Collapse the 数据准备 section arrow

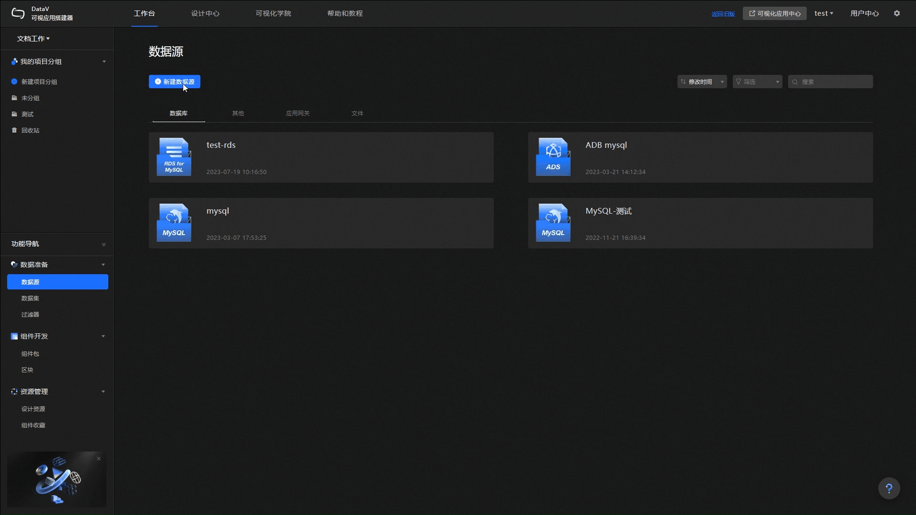[103, 265]
